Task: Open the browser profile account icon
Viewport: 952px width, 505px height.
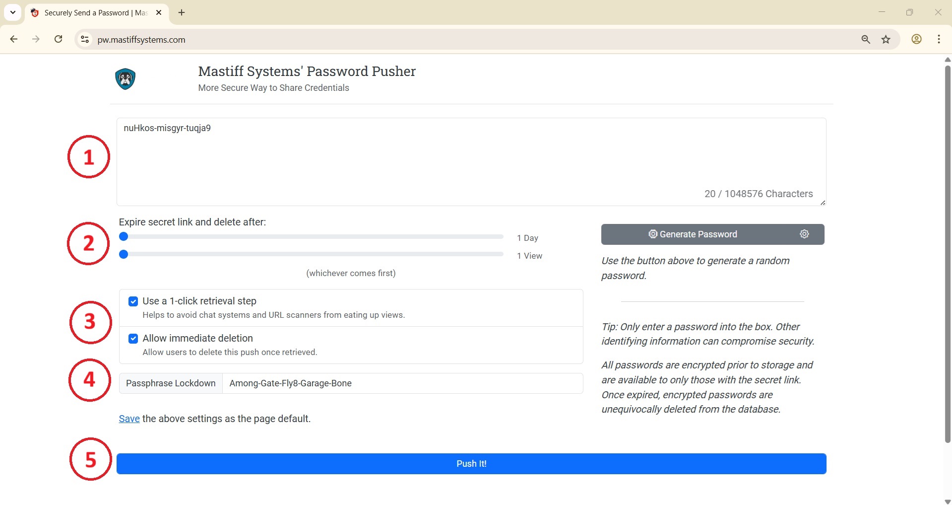Action: pos(916,40)
